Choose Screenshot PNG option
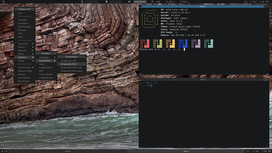The width and height of the screenshot is (272, 153). (x=72, y=64)
